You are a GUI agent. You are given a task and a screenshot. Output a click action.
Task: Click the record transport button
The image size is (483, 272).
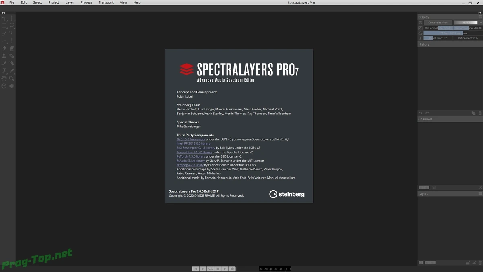click(232, 269)
